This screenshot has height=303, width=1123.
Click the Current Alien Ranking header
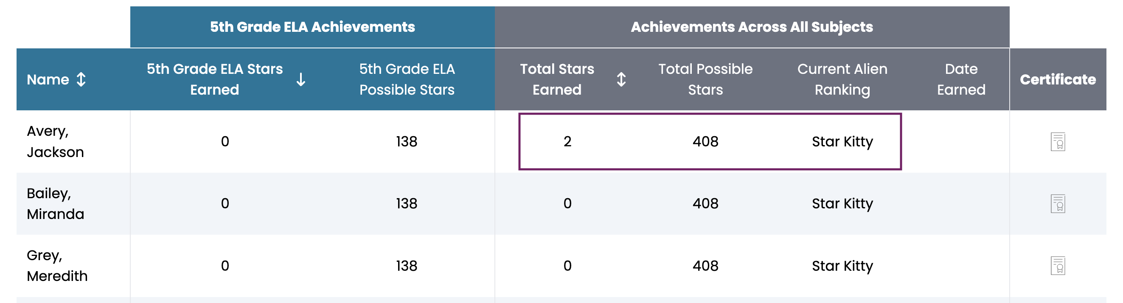click(x=842, y=79)
